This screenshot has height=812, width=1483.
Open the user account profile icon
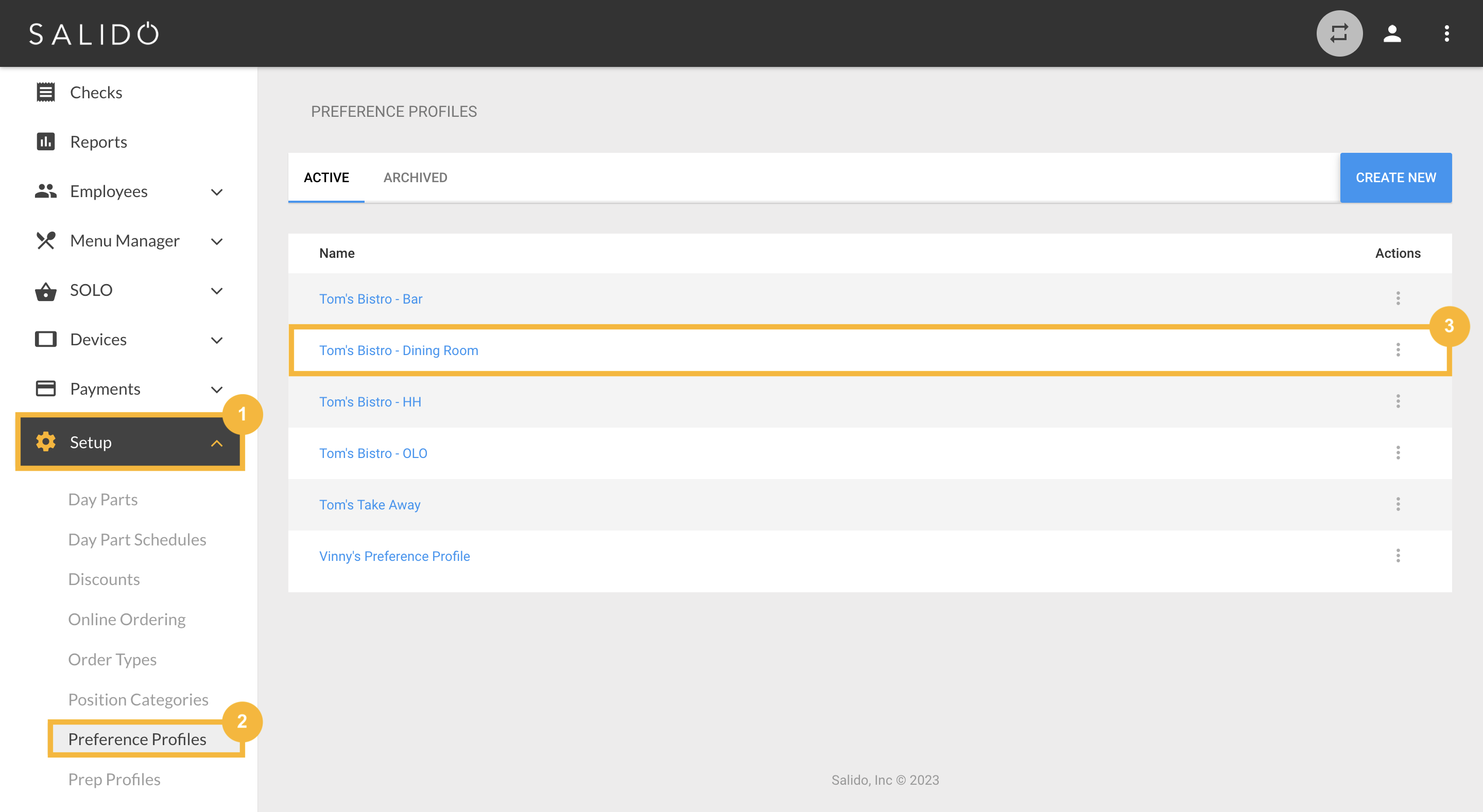(x=1392, y=33)
